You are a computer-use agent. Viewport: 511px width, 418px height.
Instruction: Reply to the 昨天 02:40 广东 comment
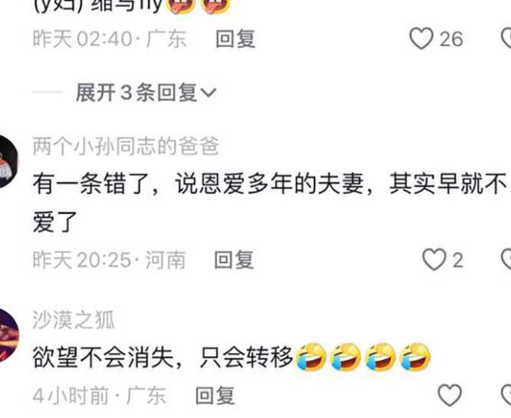tap(235, 39)
